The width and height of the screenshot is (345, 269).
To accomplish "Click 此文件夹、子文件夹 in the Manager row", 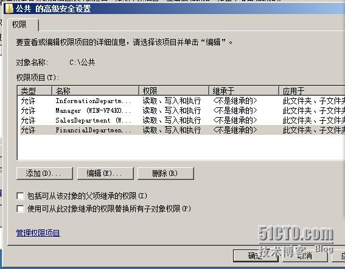I will [314, 110].
